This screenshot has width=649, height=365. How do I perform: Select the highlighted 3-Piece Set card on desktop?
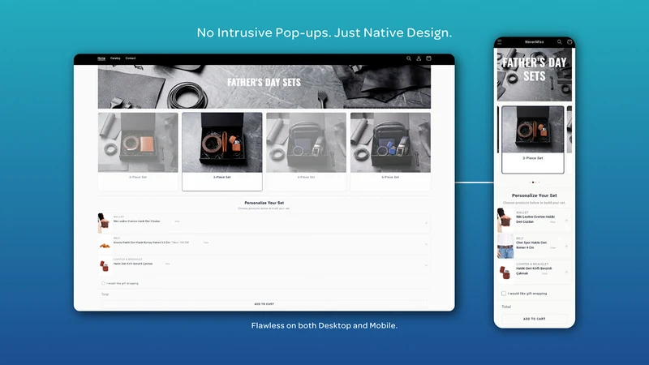(221, 152)
